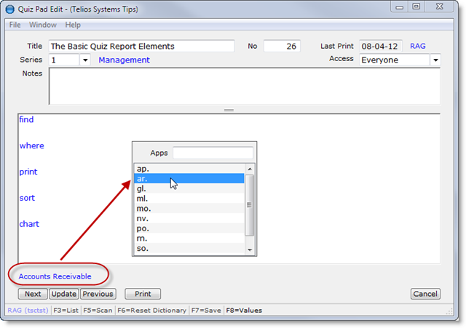
Task: Click the Cancel button
Action: pyautogui.click(x=425, y=294)
